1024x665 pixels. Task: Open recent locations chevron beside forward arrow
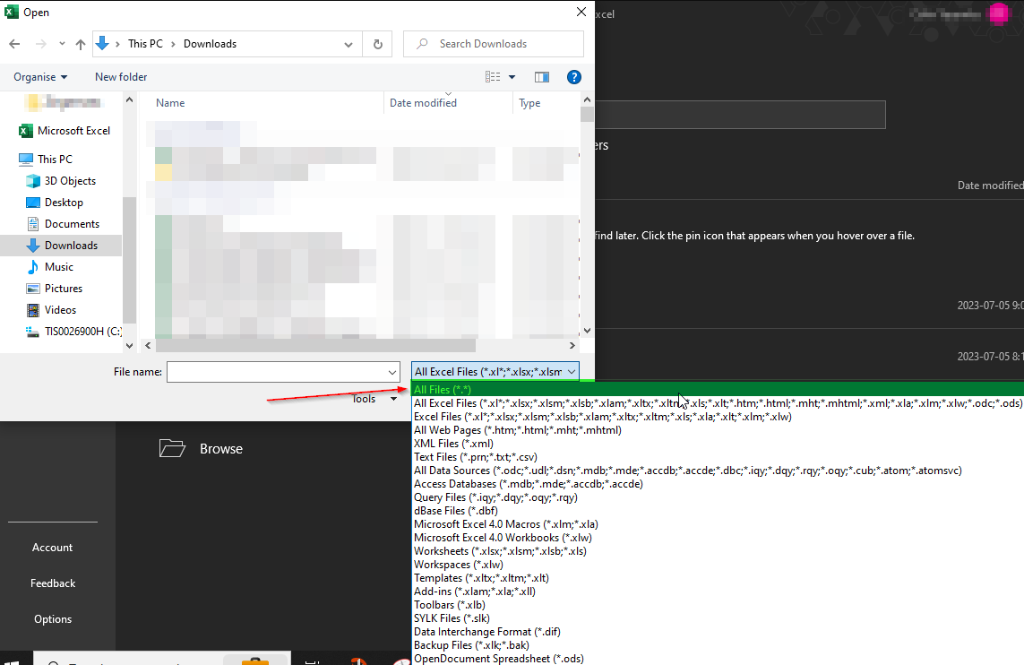tap(62, 44)
